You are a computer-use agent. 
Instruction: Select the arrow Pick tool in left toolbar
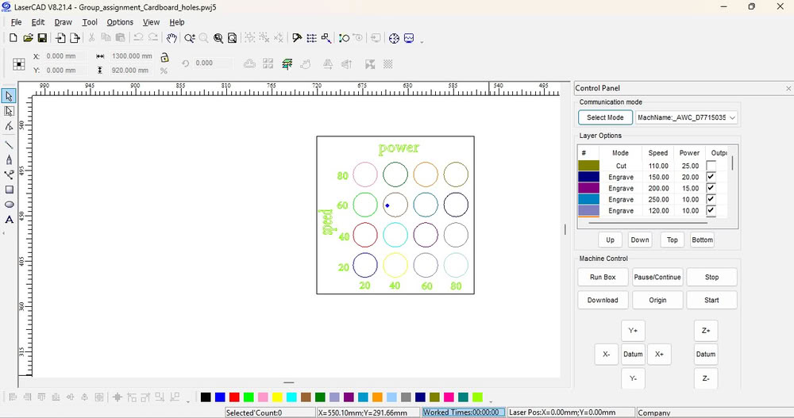tap(9, 96)
